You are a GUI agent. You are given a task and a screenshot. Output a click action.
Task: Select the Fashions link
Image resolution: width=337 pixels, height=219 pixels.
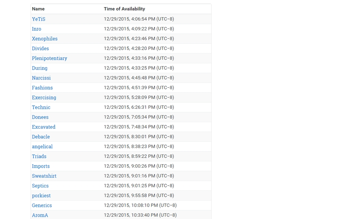42,87
